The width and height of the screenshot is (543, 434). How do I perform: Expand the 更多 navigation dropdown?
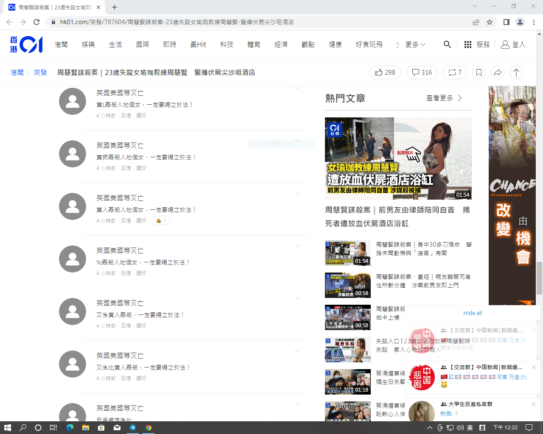pyautogui.click(x=415, y=45)
